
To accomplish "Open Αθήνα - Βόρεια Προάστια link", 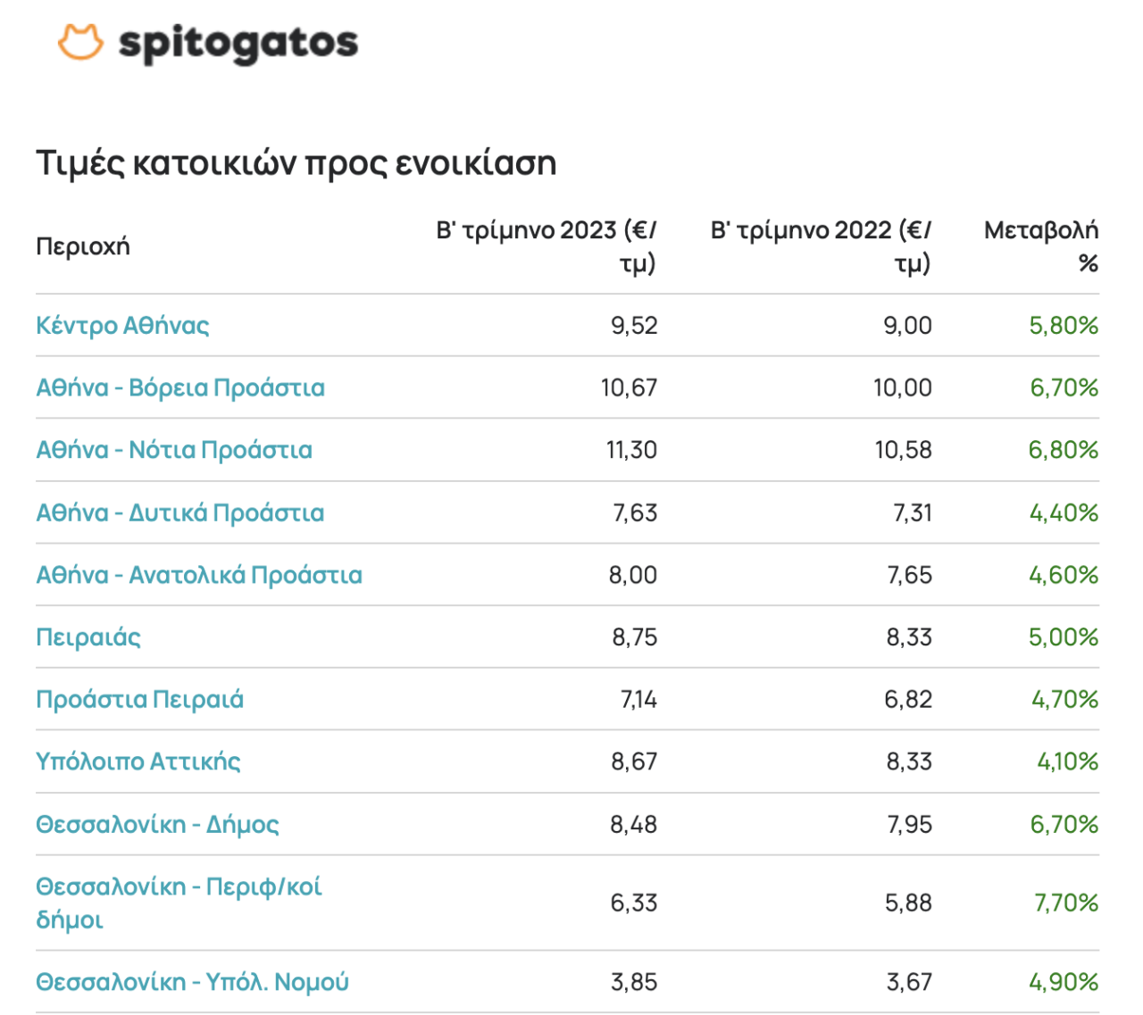I will coord(180,387).
